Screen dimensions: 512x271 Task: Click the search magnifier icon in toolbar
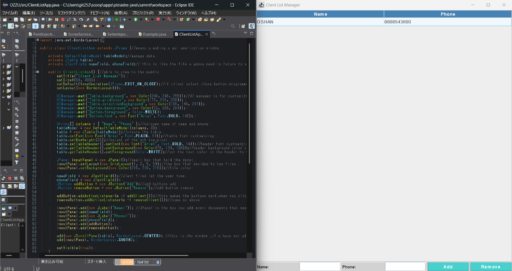pyautogui.click(x=233, y=26)
